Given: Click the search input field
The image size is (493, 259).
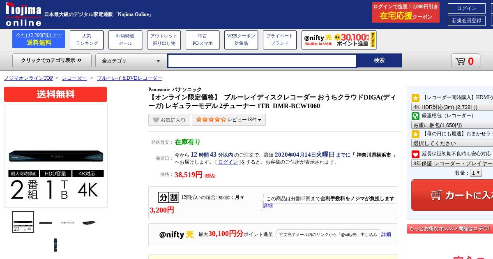Looking at the screenshot, I should tap(262, 61).
